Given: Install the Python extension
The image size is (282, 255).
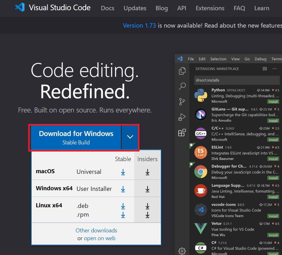Looking at the screenshot, I should (273, 102).
